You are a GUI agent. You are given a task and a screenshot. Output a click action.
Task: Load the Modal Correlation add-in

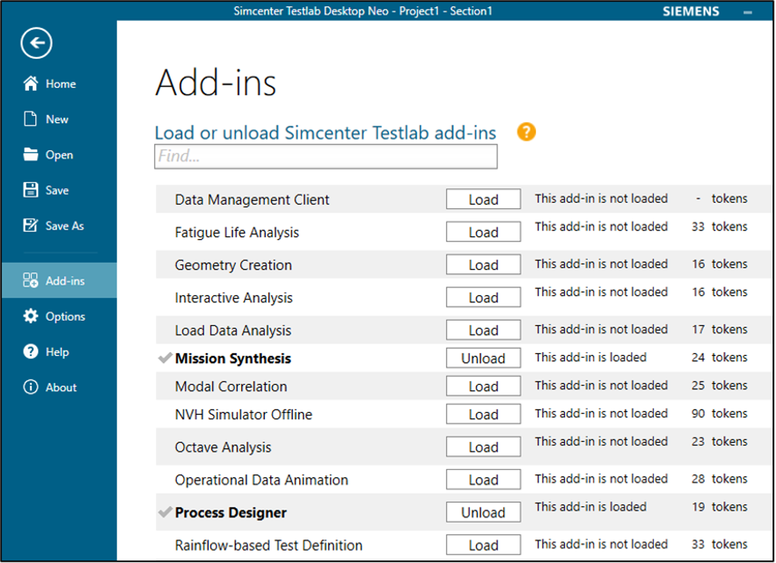click(483, 386)
